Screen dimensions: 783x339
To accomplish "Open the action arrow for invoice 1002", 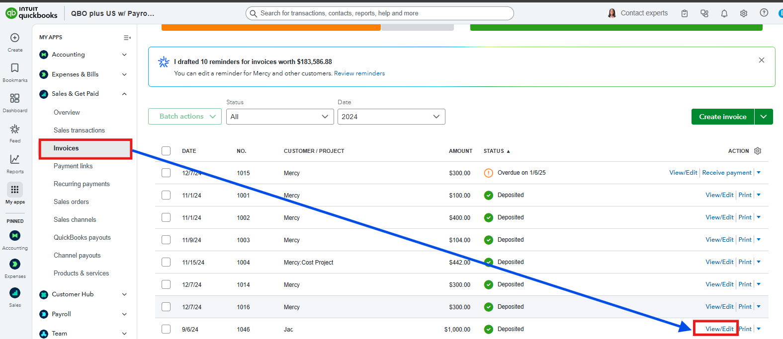I will pos(759,217).
